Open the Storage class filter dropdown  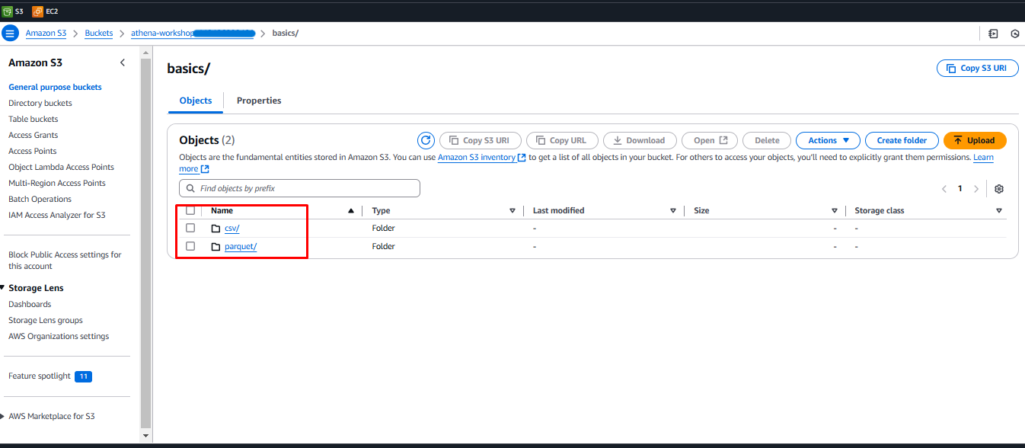click(998, 210)
